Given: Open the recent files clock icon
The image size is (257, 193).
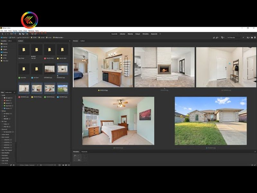Looking at the screenshot, I should tap(11, 34).
